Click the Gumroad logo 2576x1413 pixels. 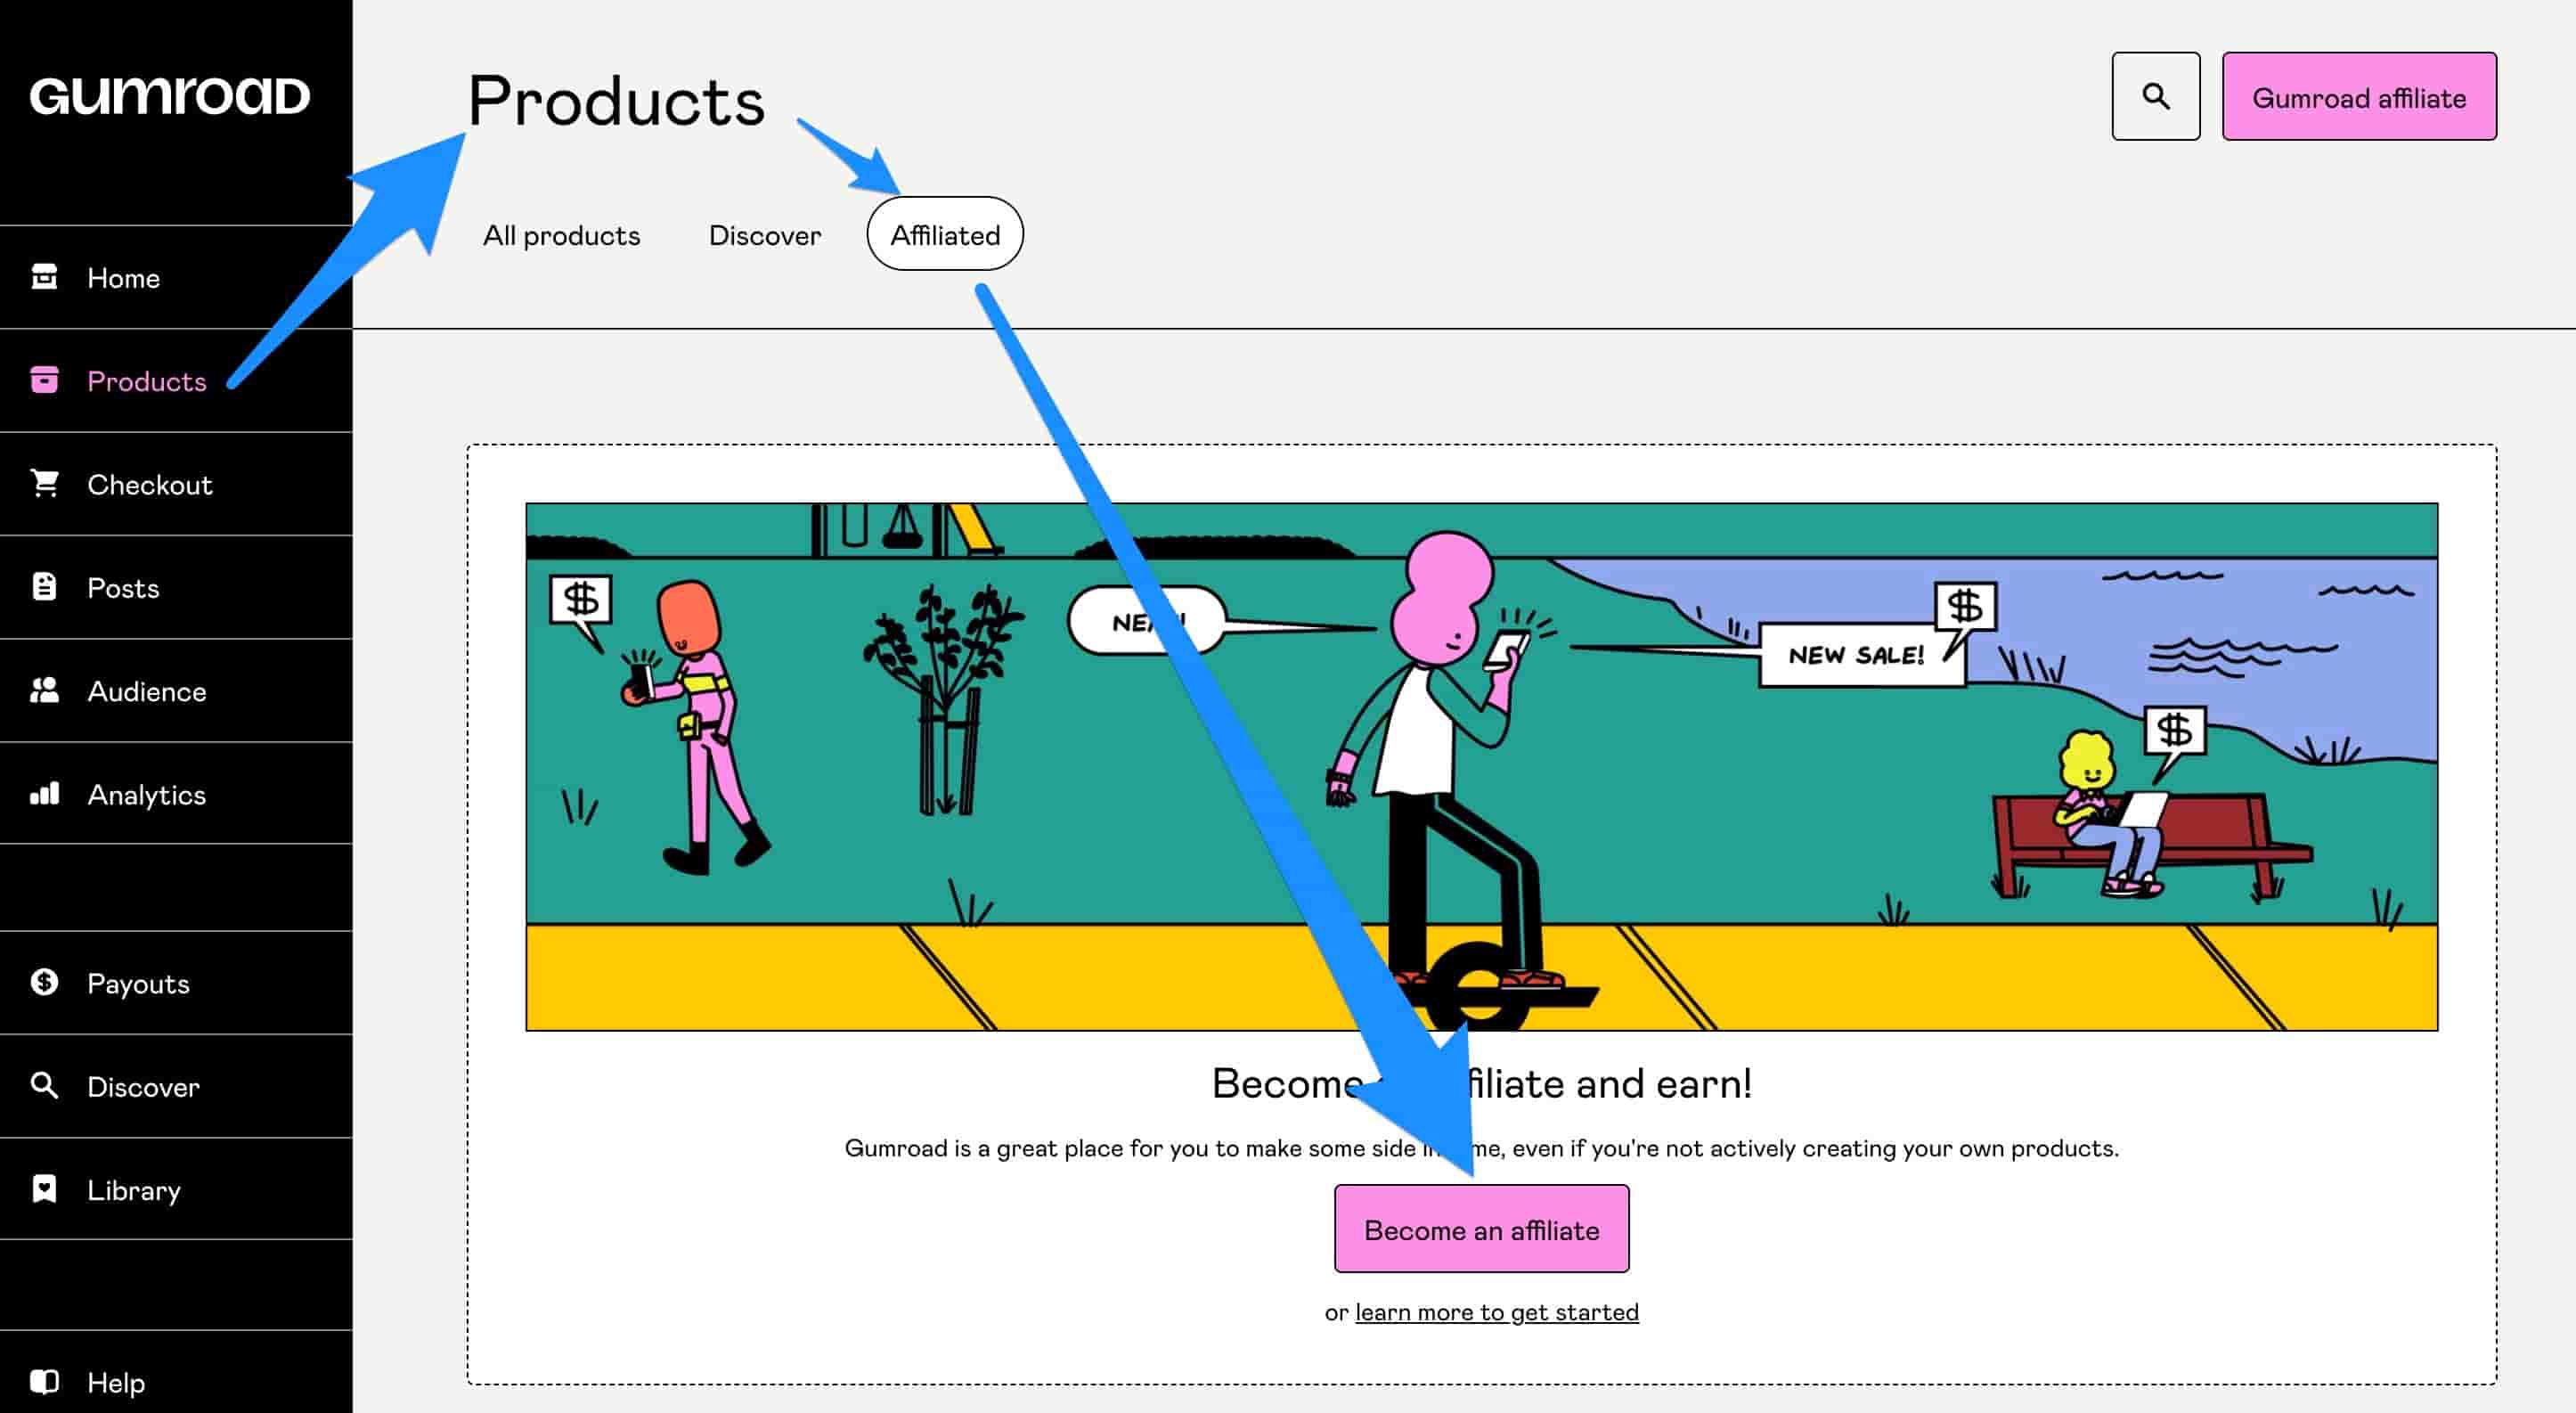point(170,96)
